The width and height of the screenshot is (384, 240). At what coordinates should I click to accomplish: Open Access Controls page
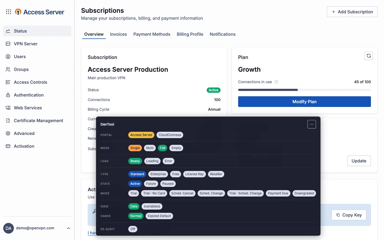(x=37, y=82)
